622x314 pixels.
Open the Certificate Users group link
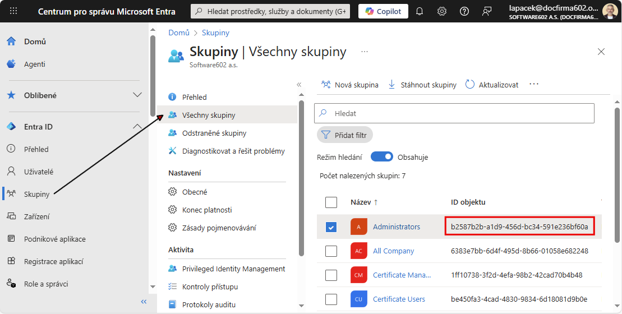click(x=399, y=299)
